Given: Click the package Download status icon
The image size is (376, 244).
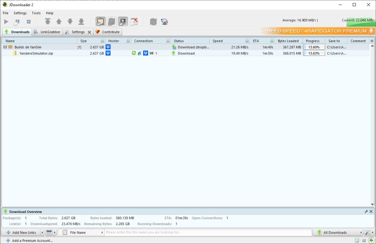Looking at the screenshot, I should tap(174, 47).
